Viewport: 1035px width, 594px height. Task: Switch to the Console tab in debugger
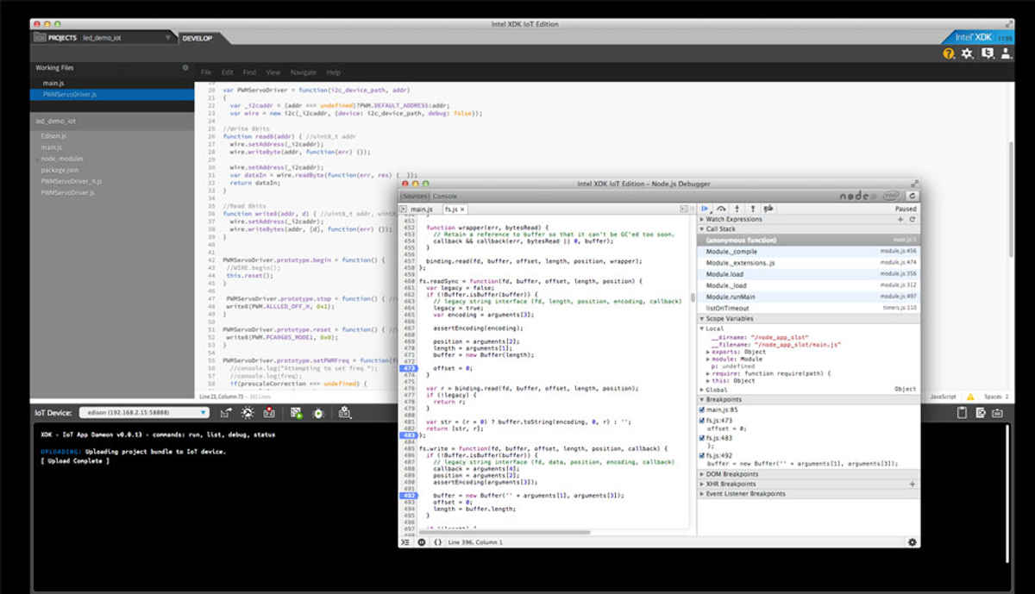pyautogui.click(x=446, y=196)
